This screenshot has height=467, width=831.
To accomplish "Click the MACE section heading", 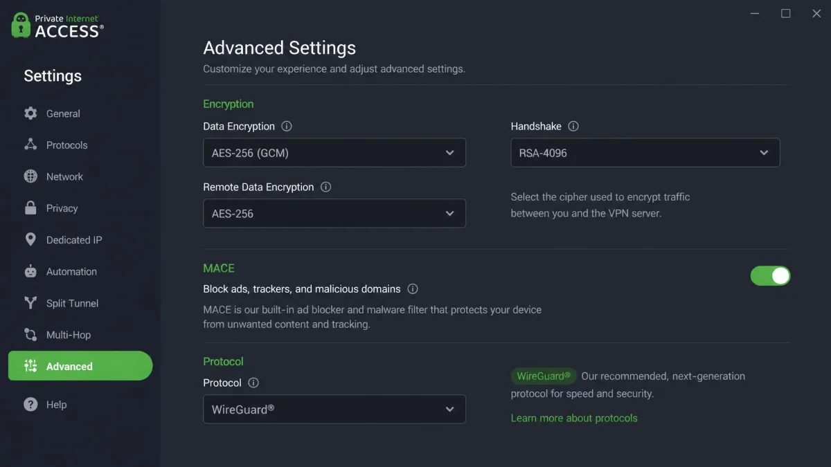I will point(219,268).
